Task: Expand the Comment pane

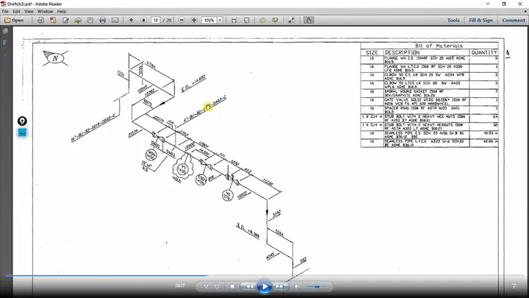Action: point(514,21)
